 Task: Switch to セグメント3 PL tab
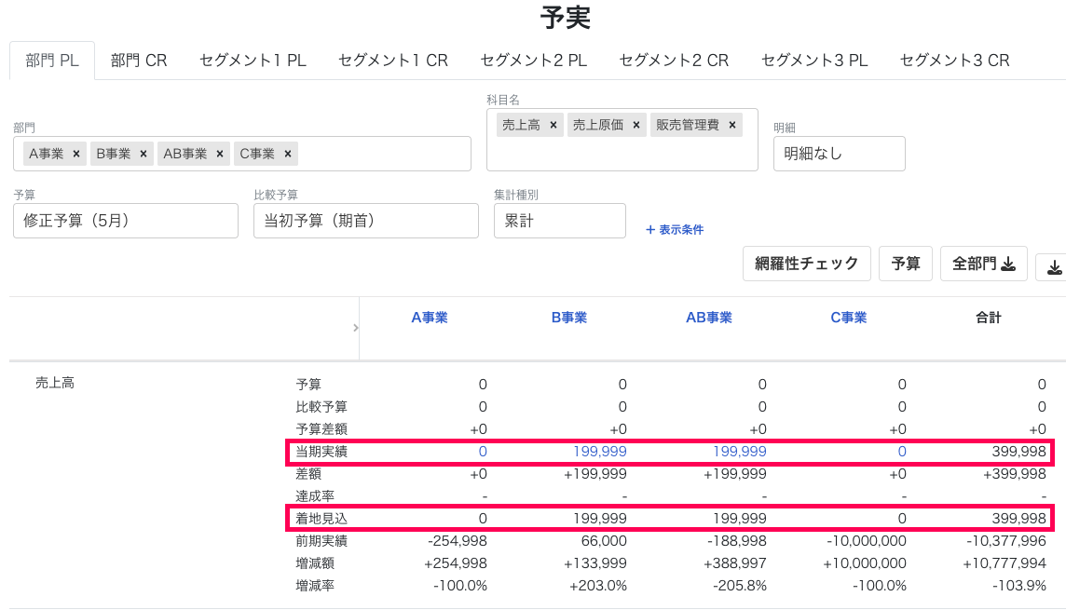[x=814, y=61]
